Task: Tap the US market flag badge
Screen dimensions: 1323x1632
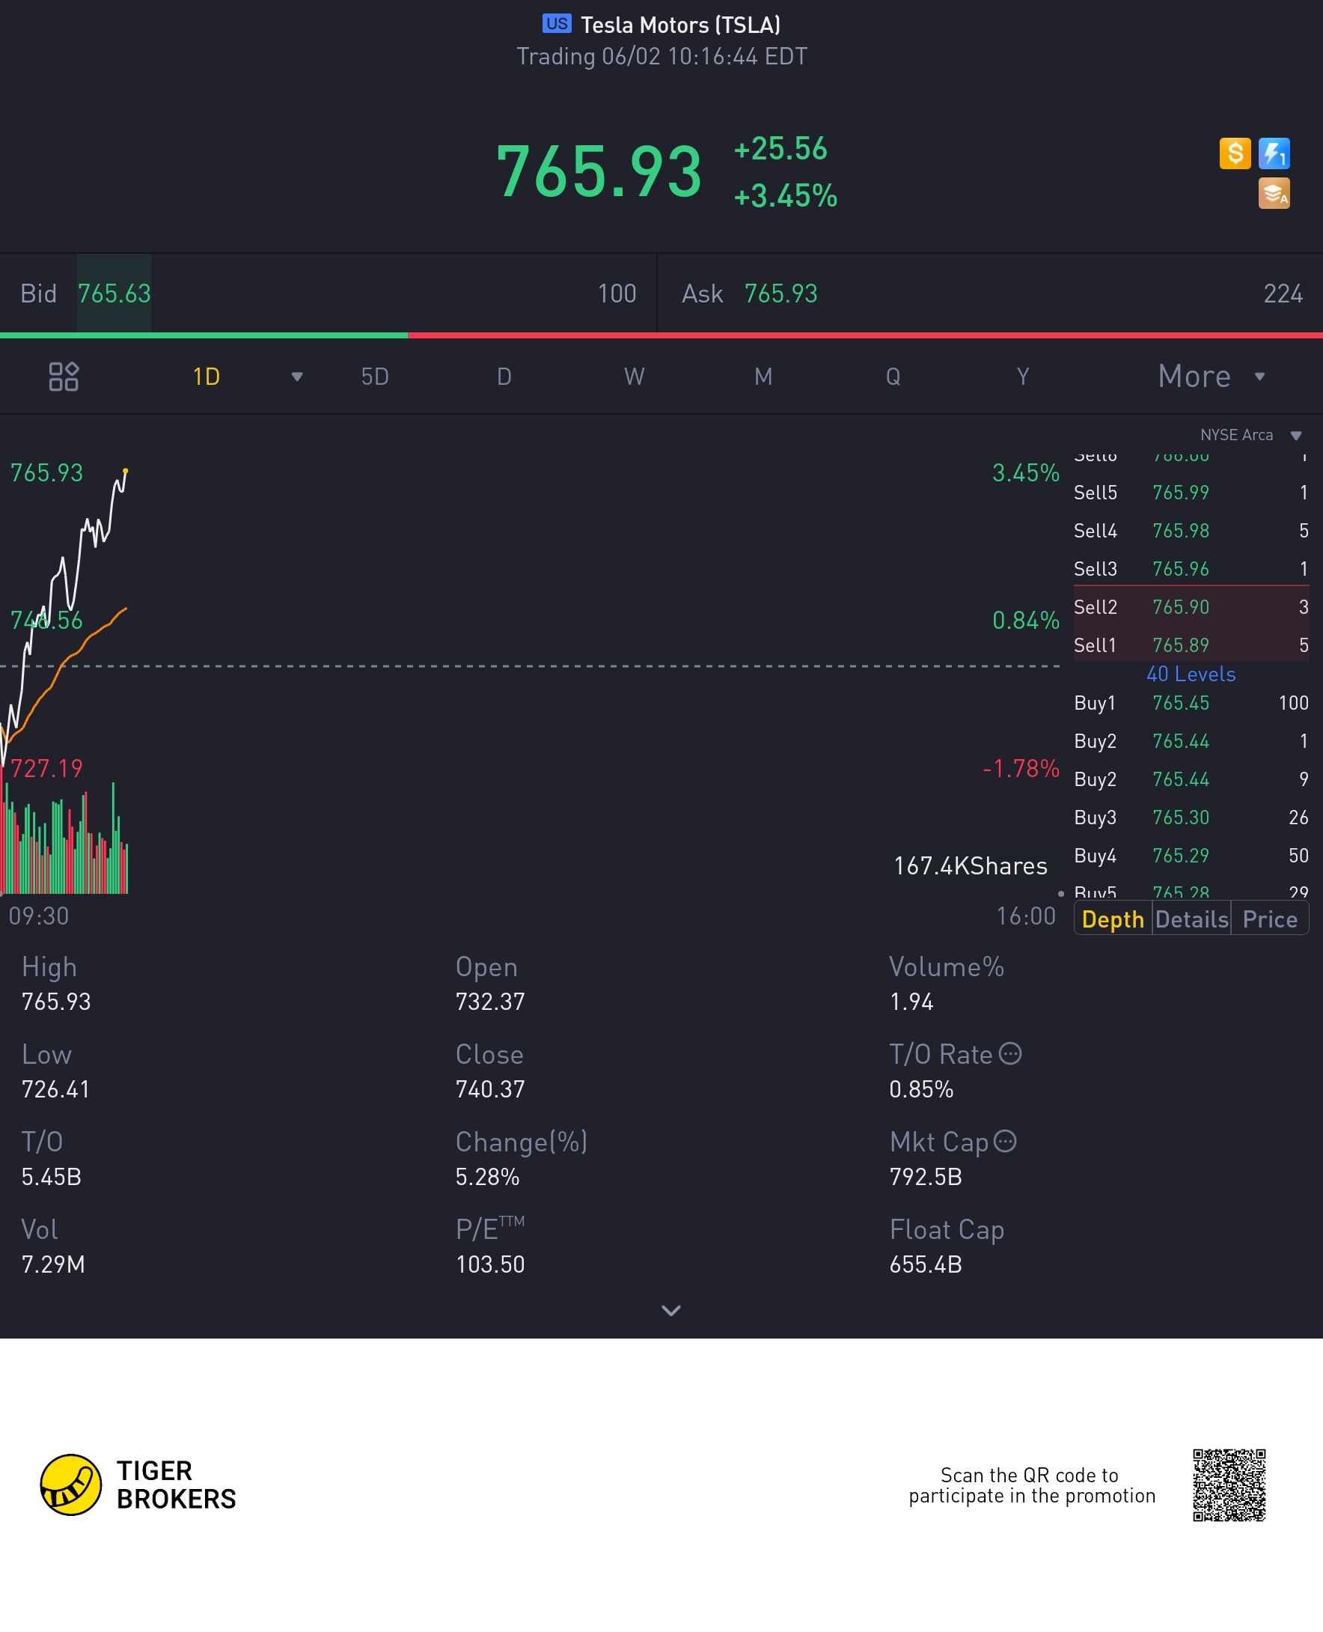Action: (556, 24)
